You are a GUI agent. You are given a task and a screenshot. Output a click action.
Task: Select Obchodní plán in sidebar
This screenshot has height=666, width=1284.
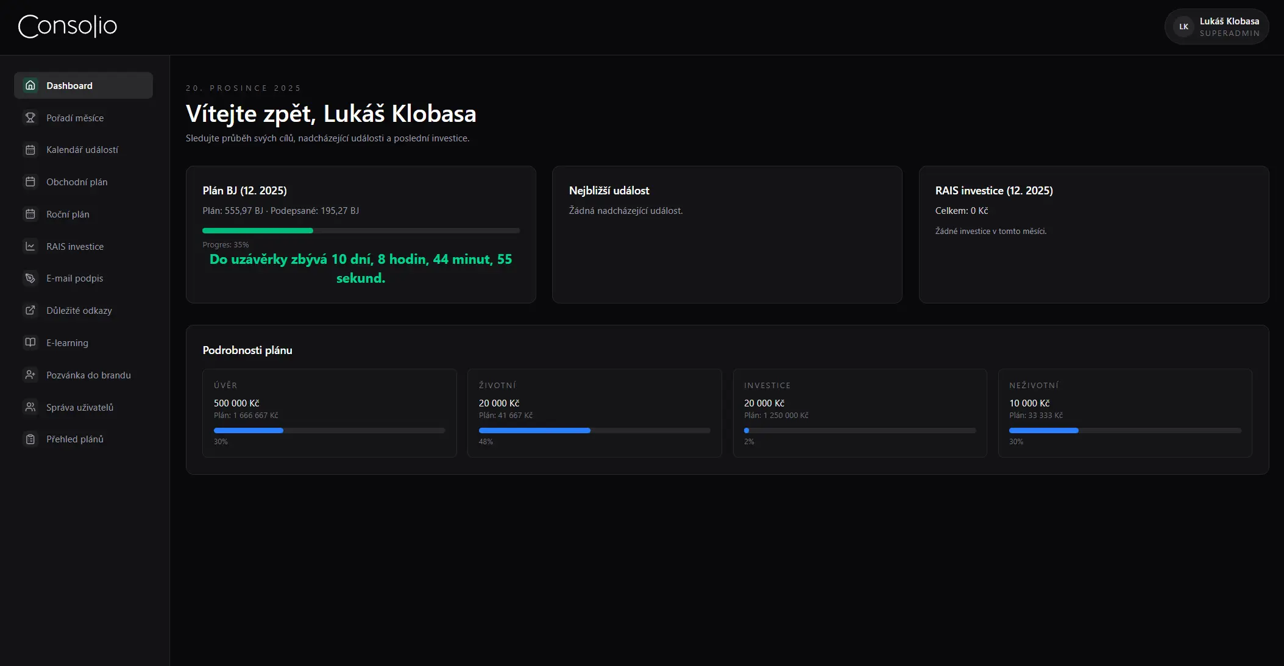click(83, 182)
